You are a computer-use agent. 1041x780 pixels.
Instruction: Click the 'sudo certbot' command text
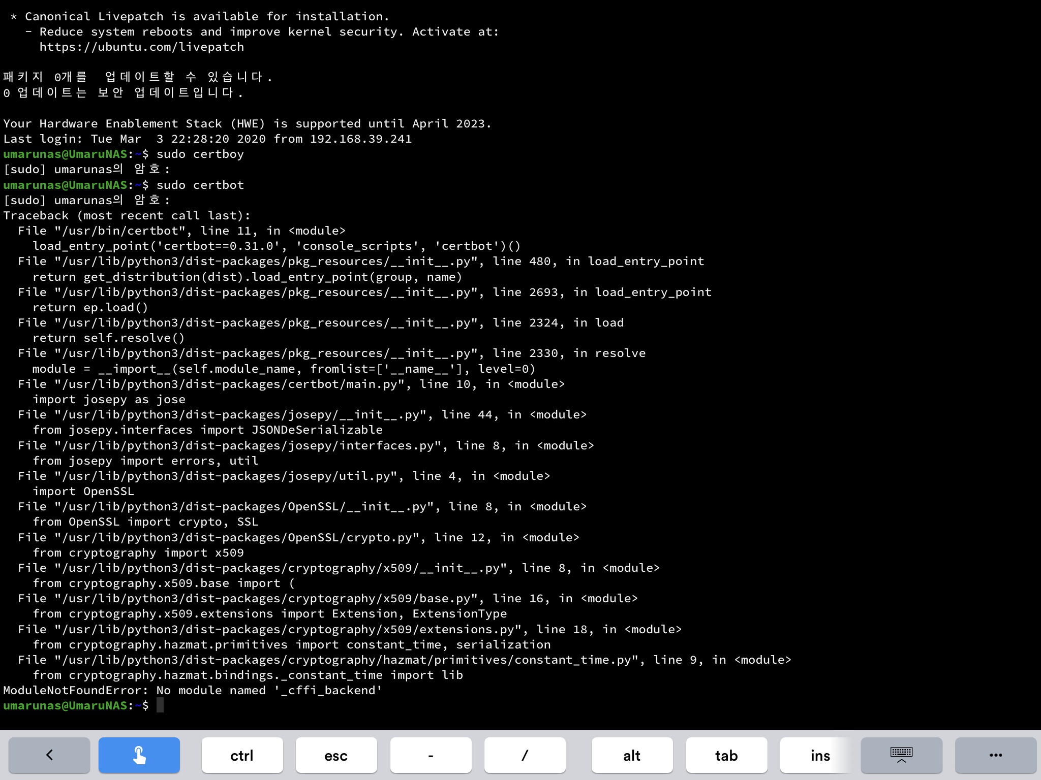[200, 185]
